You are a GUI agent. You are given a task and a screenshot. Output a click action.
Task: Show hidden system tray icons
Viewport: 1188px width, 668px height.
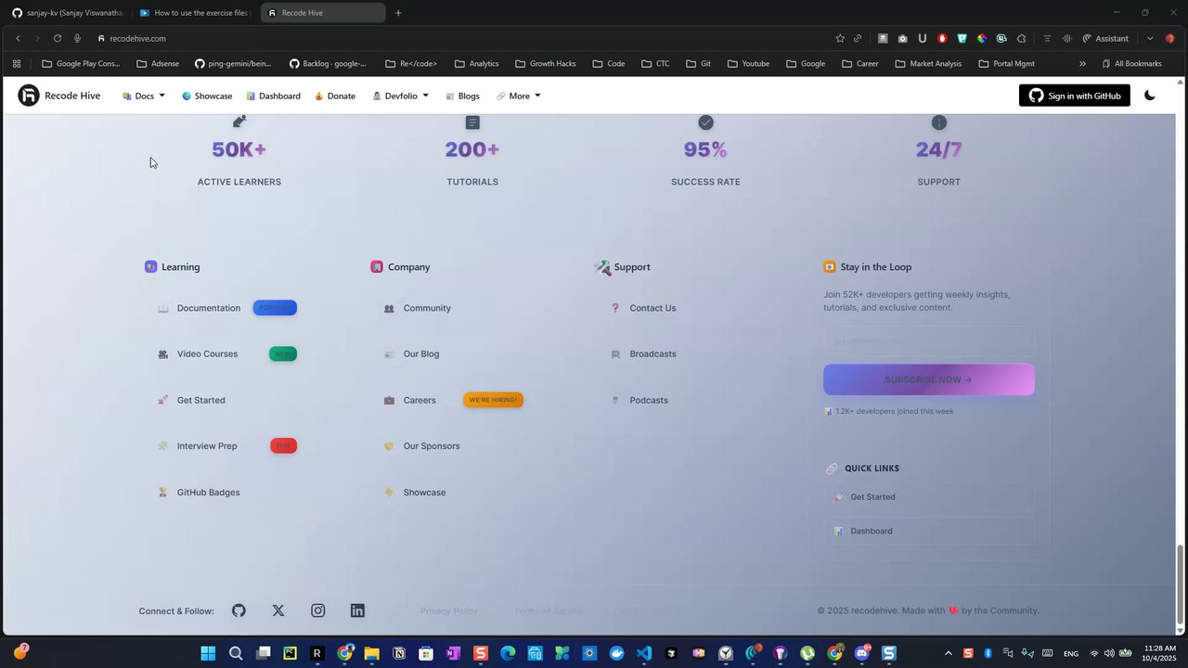(948, 653)
